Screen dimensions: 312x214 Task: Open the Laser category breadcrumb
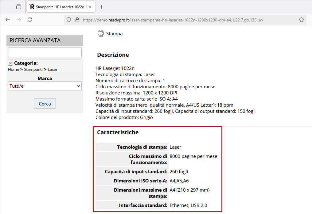(53, 69)
